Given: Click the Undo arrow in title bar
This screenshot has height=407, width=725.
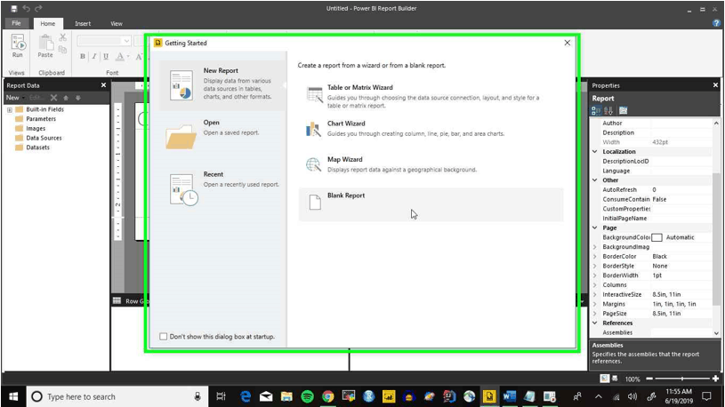Looking at the screenshot, I should [27, 8].
